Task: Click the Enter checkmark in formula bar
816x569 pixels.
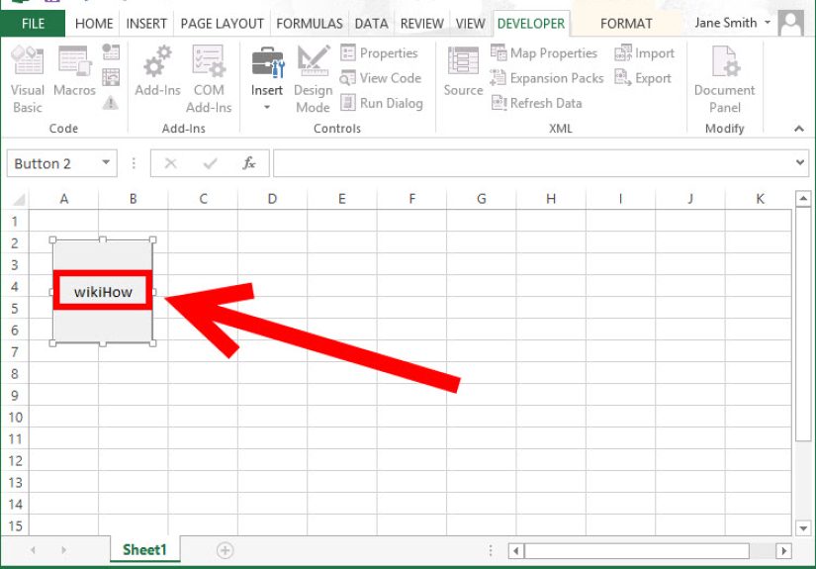Action: (211, 163)
